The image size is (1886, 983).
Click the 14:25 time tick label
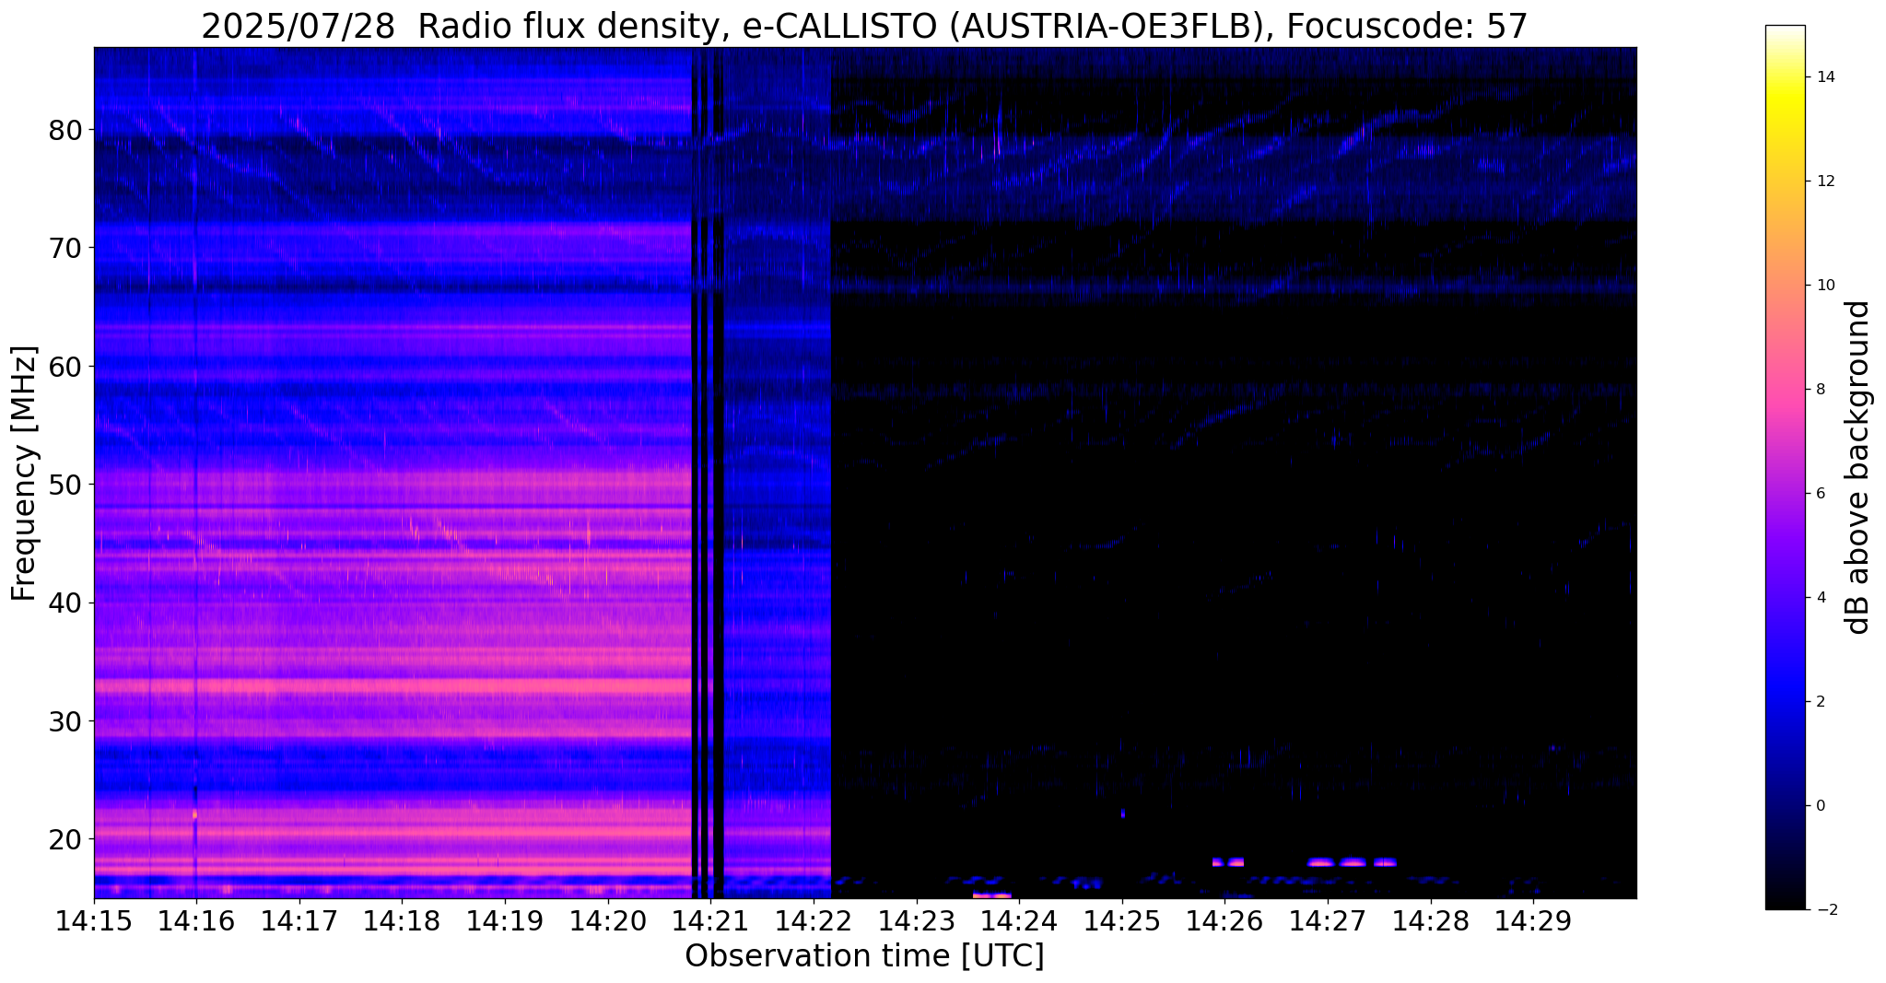click(x=1122, y=920)
